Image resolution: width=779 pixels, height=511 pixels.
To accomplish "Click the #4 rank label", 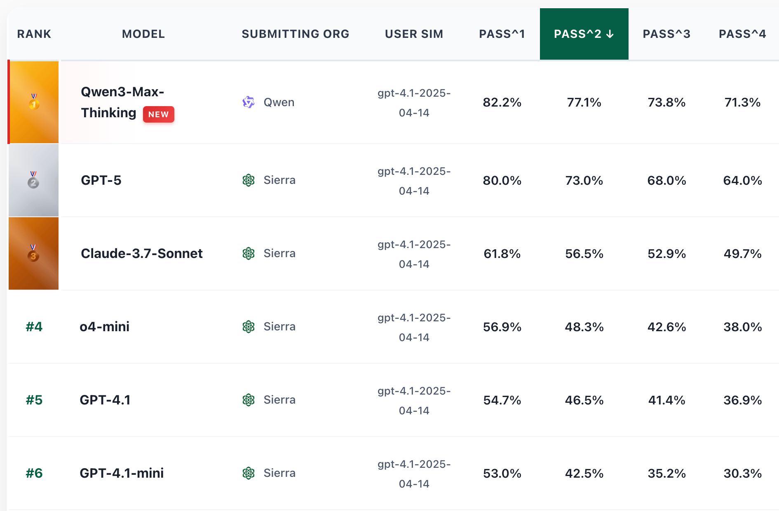I will tap(34, 327).
